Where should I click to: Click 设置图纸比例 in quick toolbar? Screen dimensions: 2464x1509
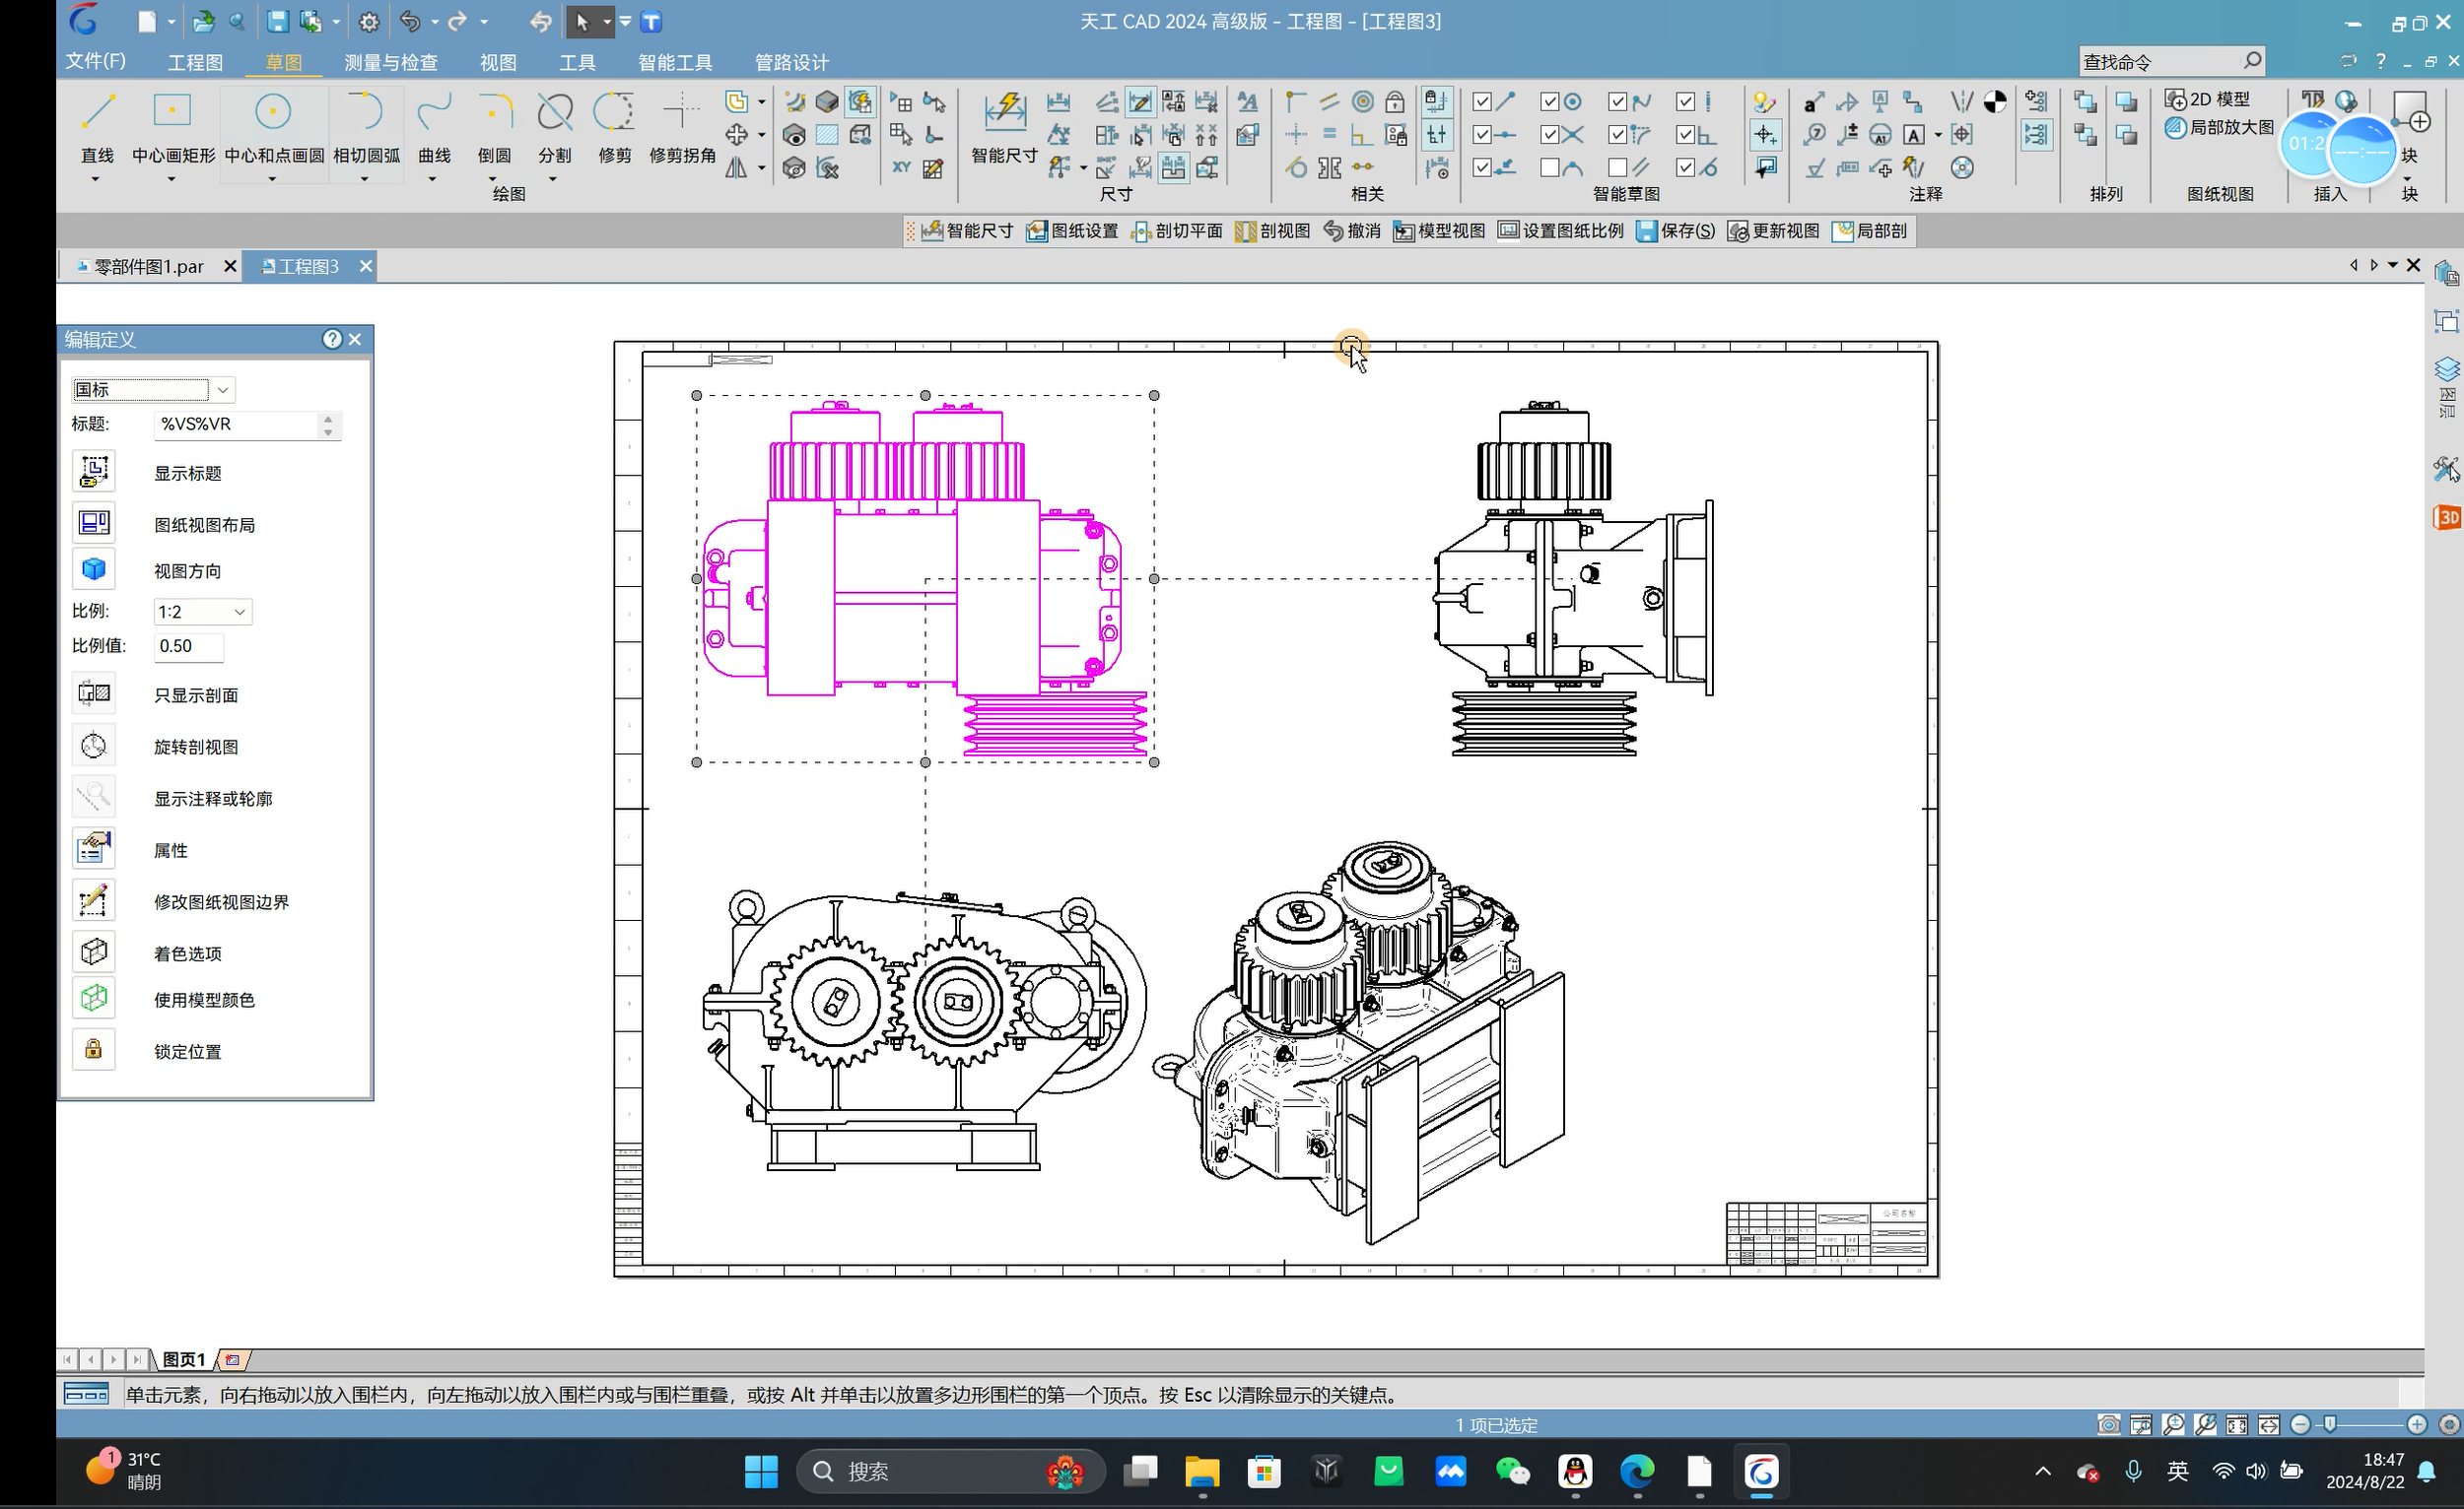(1561, 230)
